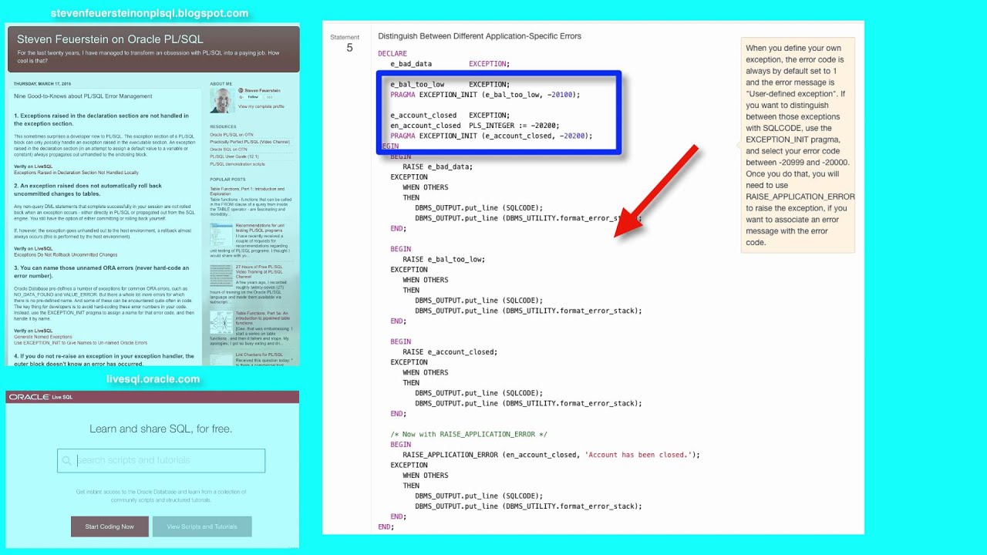
Task: Click the search magnifier icon in Live SQL
Action: [x=68, y=461]
